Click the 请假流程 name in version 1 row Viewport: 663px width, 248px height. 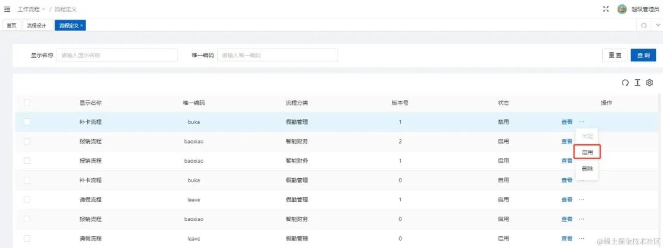coord(90,200)
